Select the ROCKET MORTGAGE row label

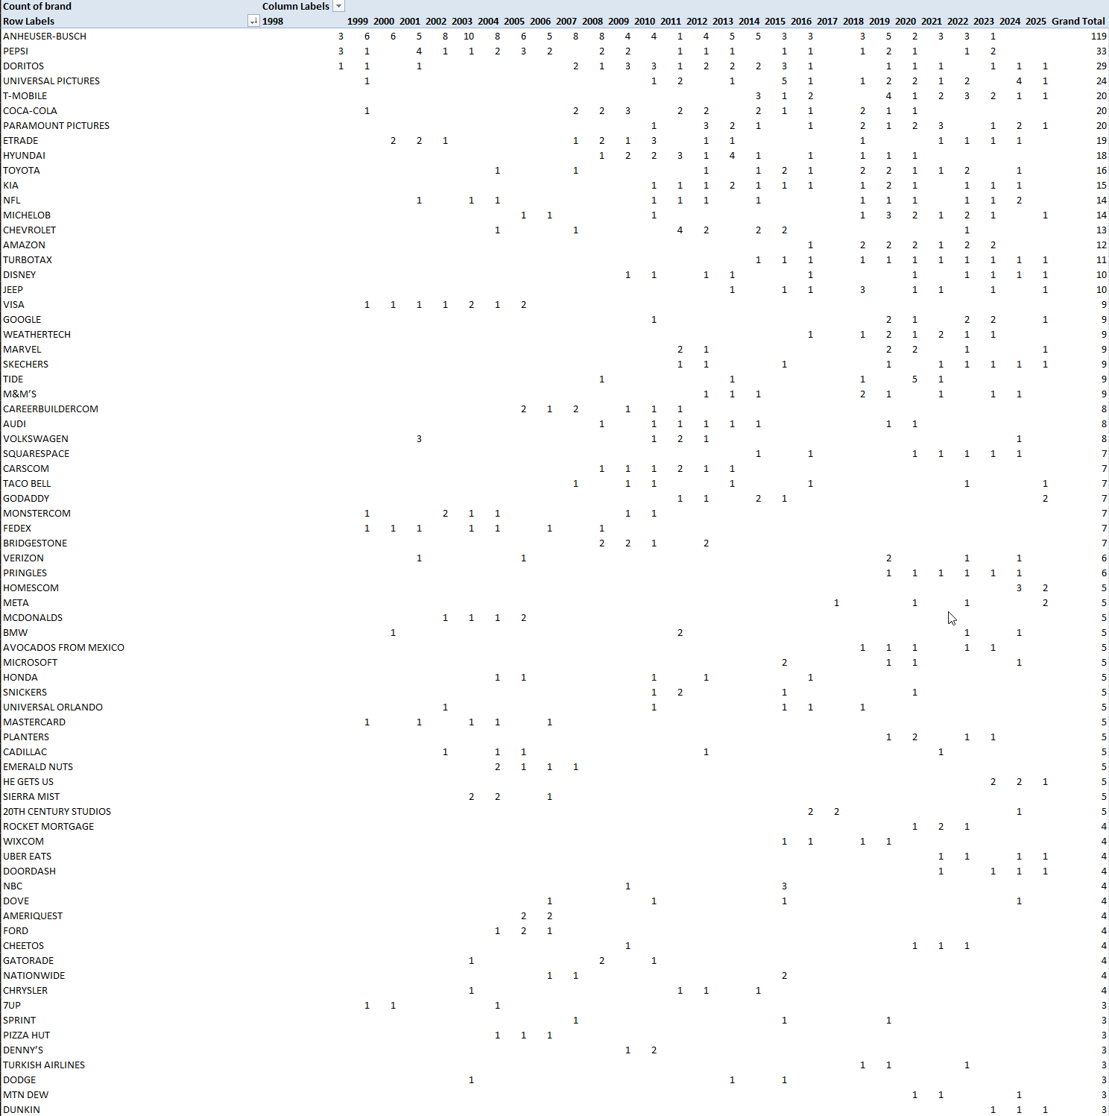click(48, 826)
